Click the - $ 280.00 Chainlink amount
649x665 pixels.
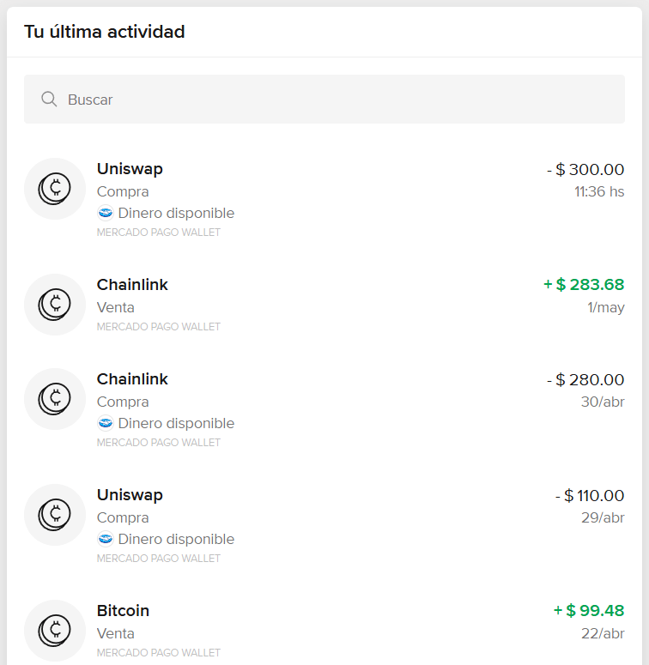(x=585, y=380)
